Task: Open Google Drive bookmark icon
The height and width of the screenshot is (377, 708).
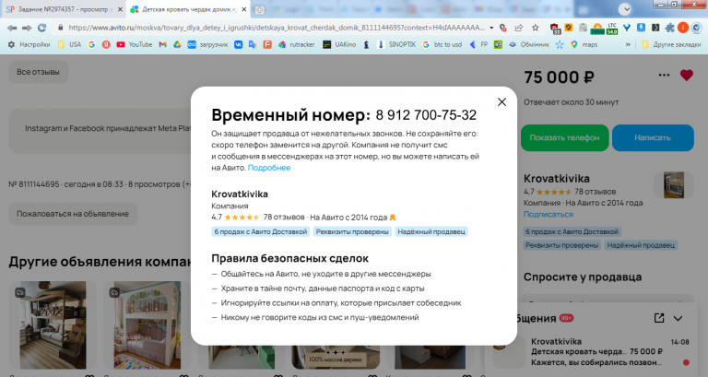Action: [177, 44]
